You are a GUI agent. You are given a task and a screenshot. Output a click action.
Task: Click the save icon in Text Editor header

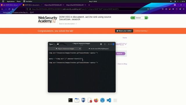101,44
